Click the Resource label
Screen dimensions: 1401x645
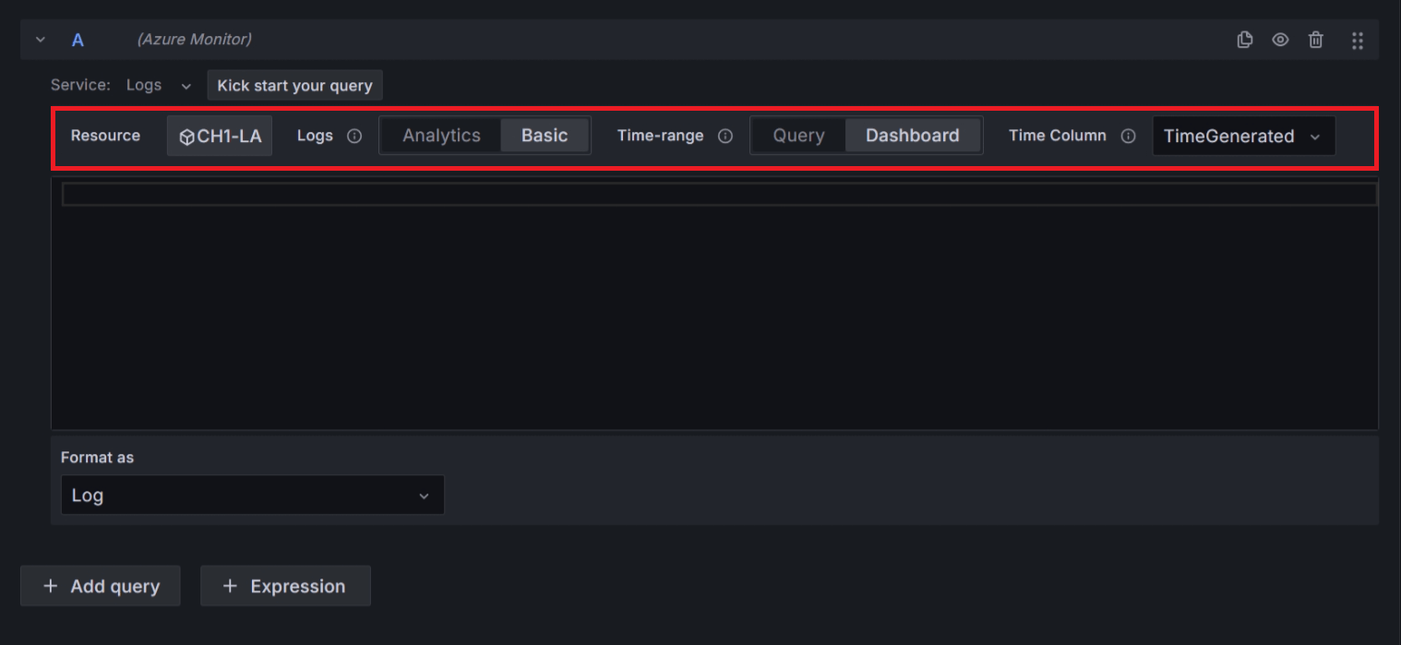pos(105,136)
